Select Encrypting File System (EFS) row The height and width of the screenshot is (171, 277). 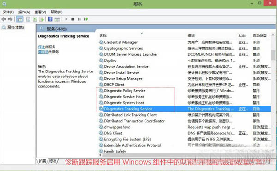pos(184,139)
